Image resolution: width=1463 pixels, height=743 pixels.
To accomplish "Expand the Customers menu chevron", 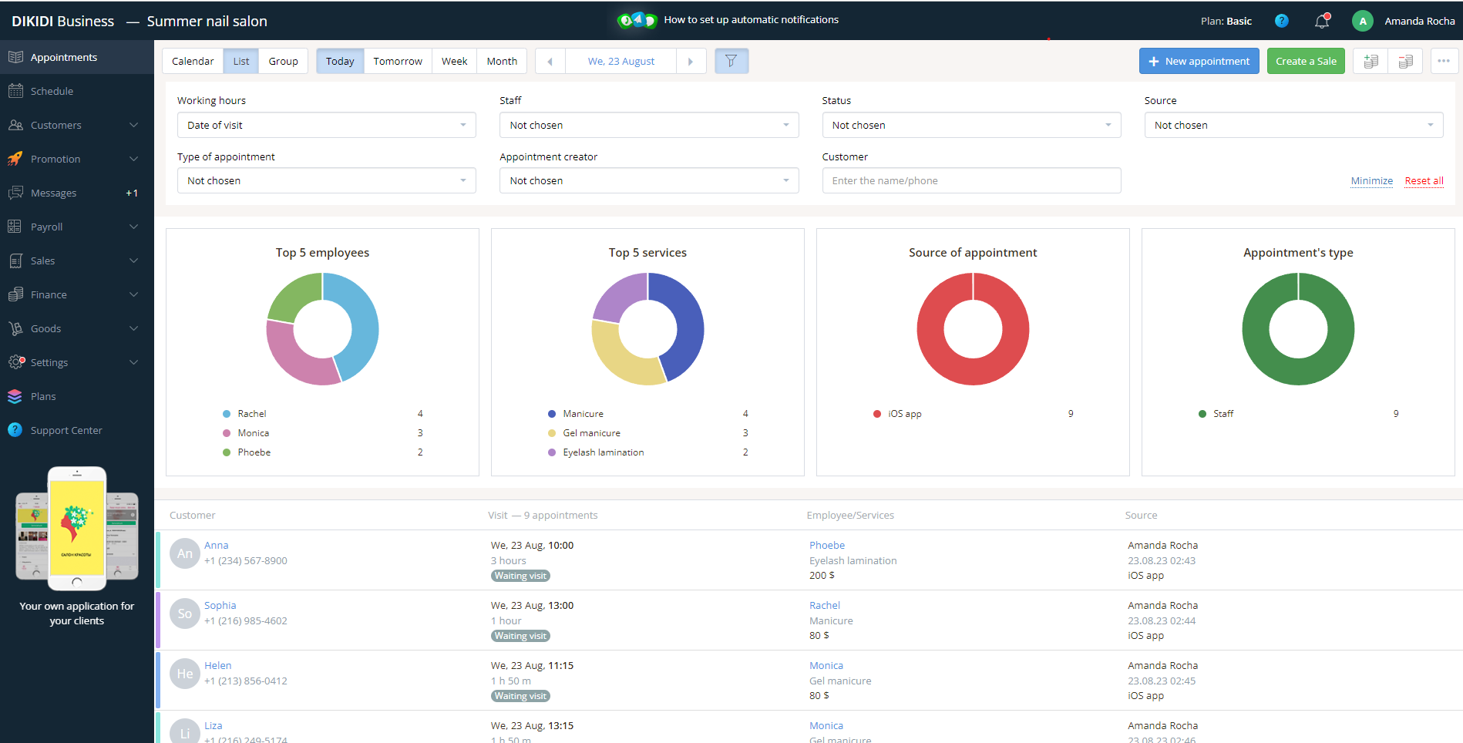I will (134, 125).
